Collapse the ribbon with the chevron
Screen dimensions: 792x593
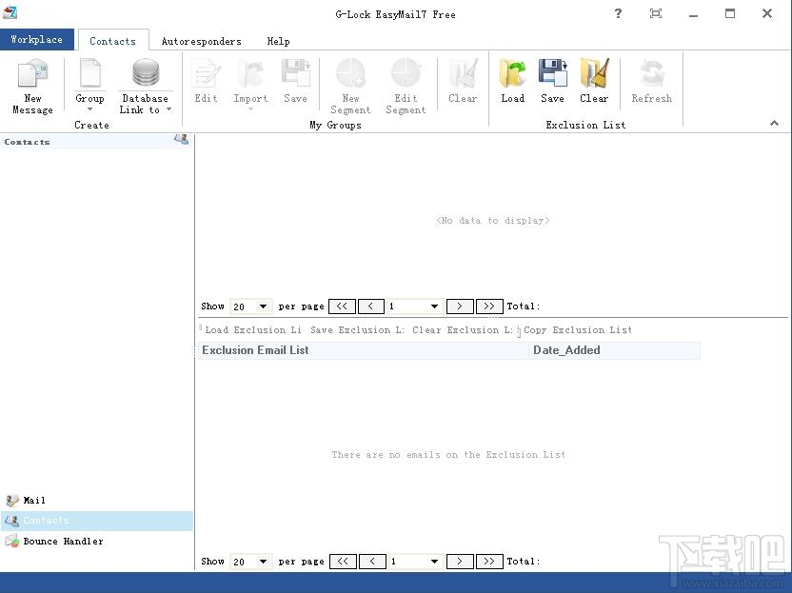[774, 123]
